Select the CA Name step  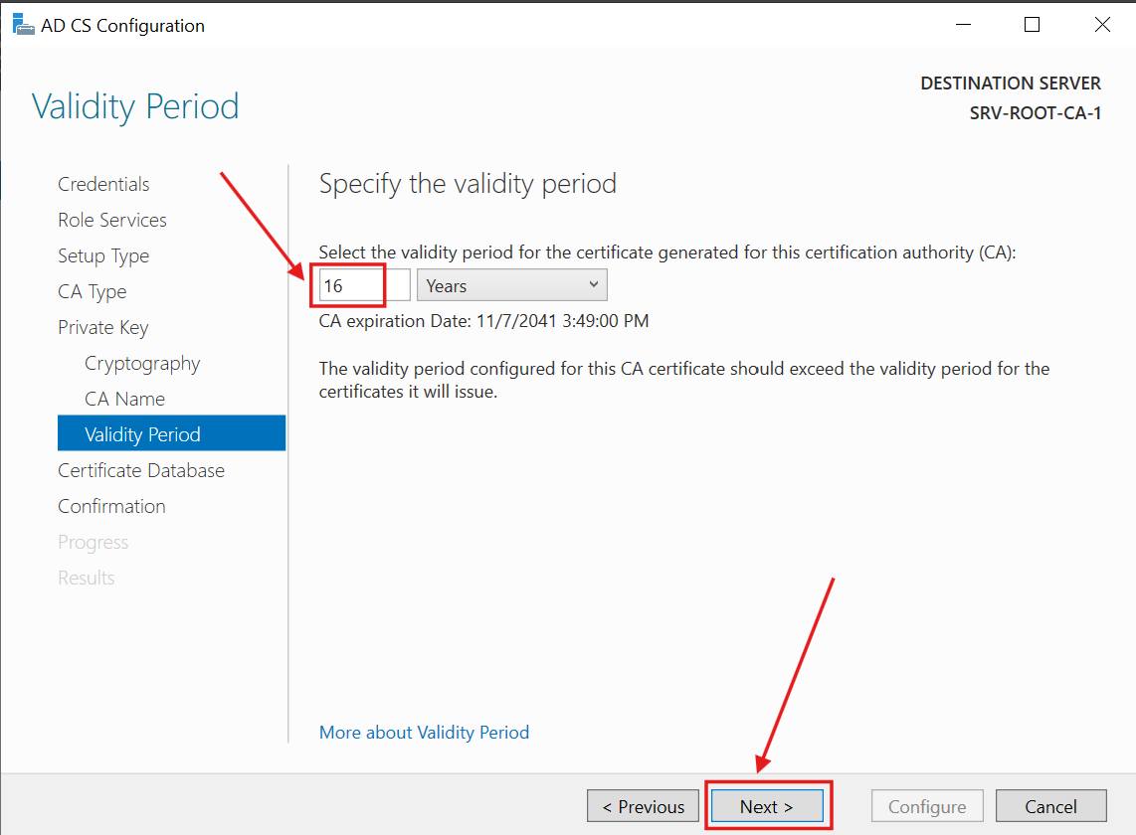pos(124,399)
